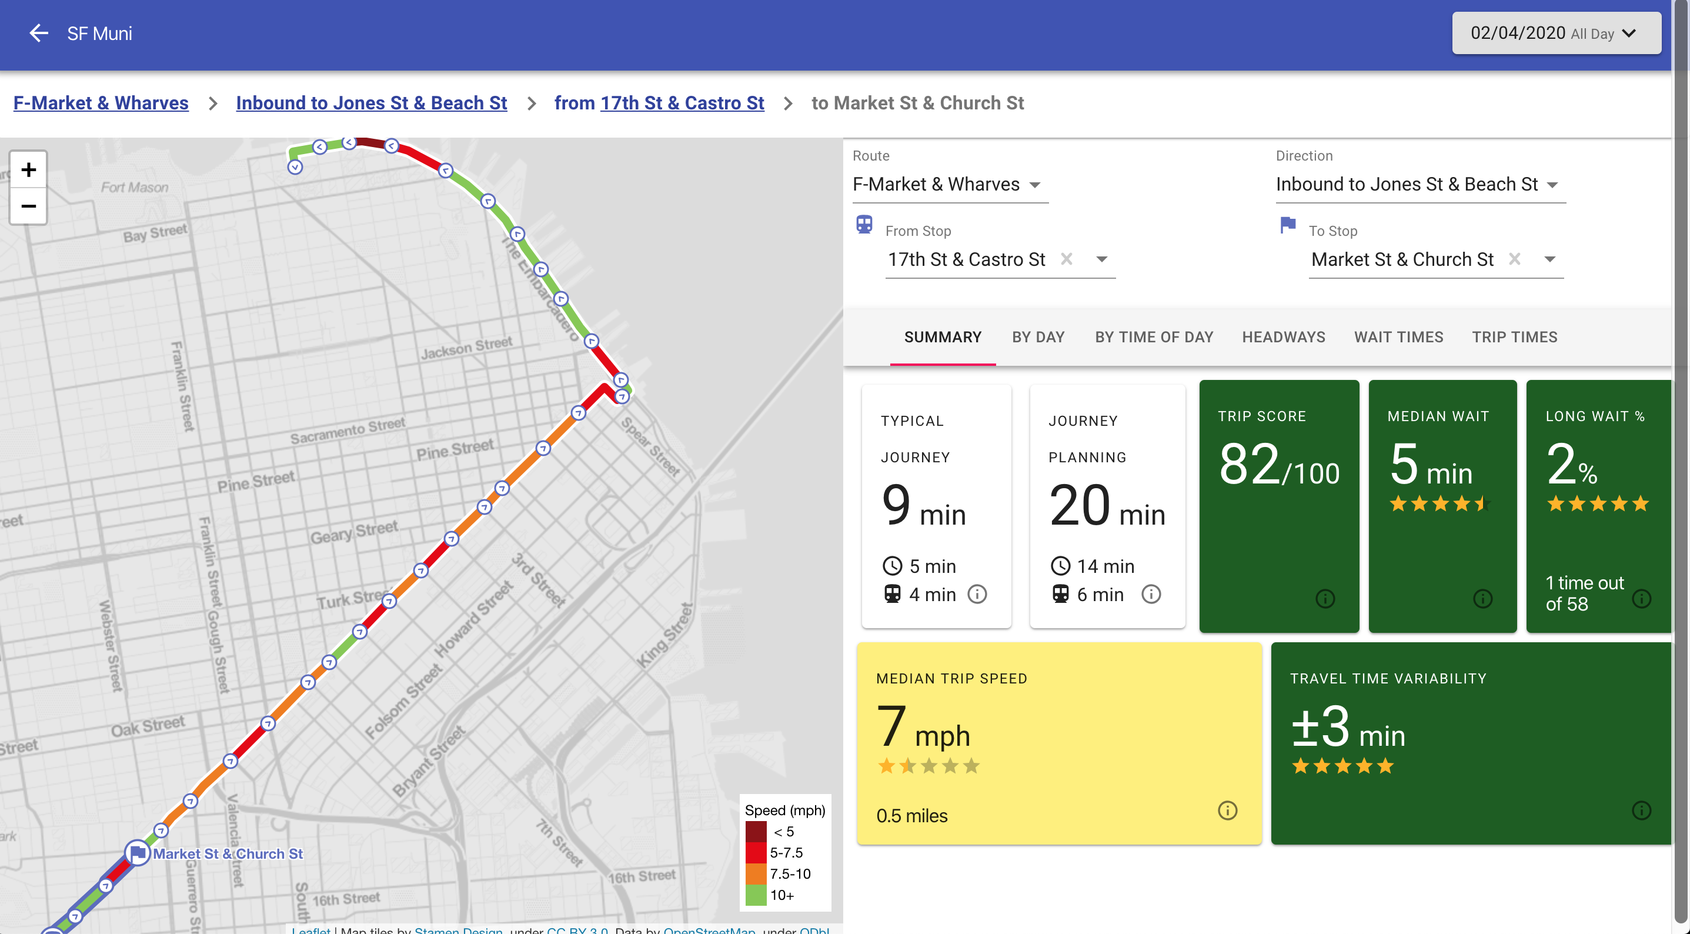1690x934 pixels.
Task: Open the To Stop dropdown arrow
Action: coord(1549,259)
